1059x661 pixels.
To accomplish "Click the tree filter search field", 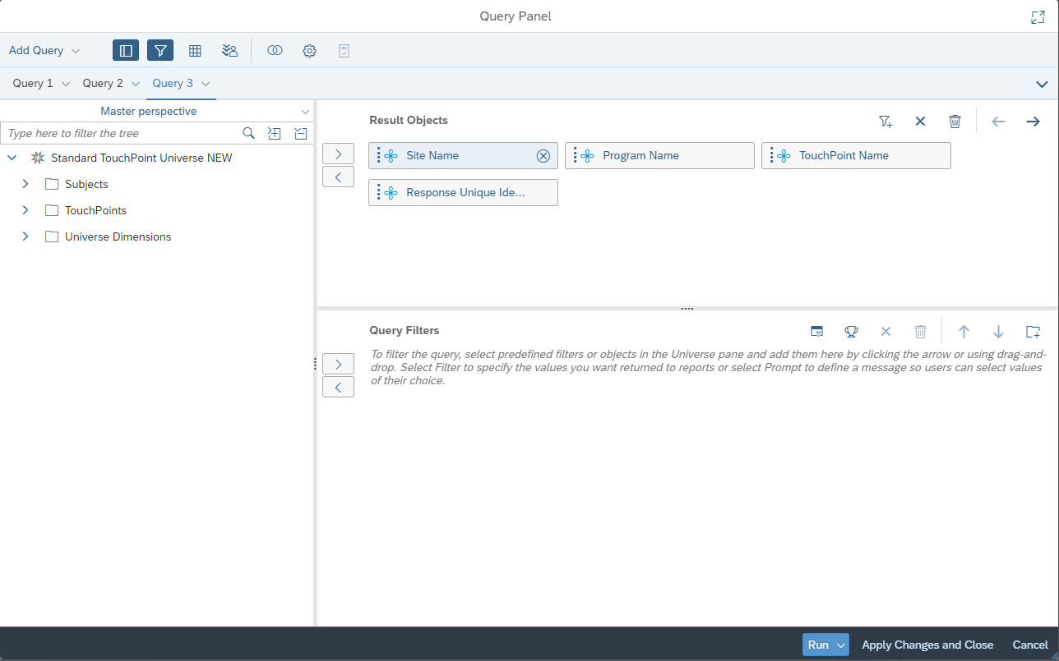I will 120,133.
